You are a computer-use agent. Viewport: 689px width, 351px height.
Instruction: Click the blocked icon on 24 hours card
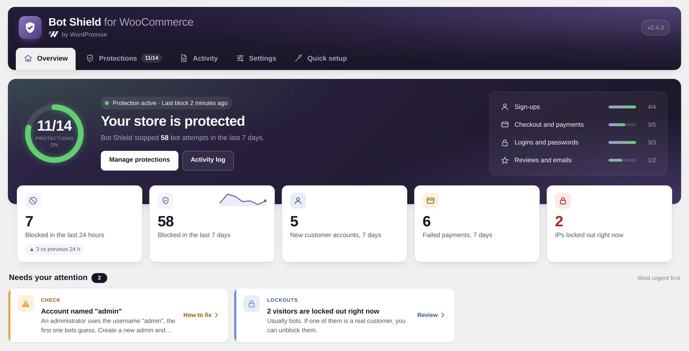[x=33, y=201]
